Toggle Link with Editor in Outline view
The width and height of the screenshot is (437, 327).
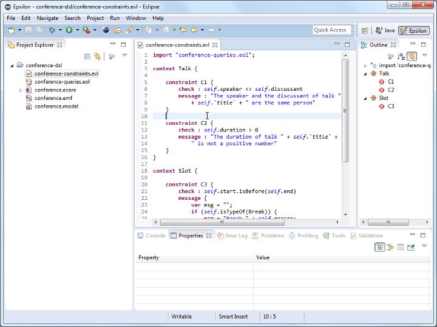pyautogui.click(x=412, y=56)
